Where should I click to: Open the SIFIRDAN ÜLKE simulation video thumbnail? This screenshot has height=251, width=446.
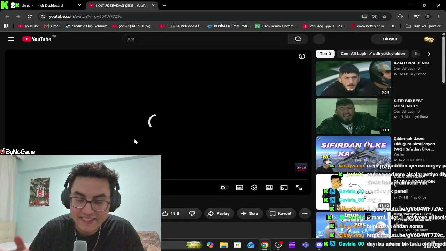click(354, 153)
